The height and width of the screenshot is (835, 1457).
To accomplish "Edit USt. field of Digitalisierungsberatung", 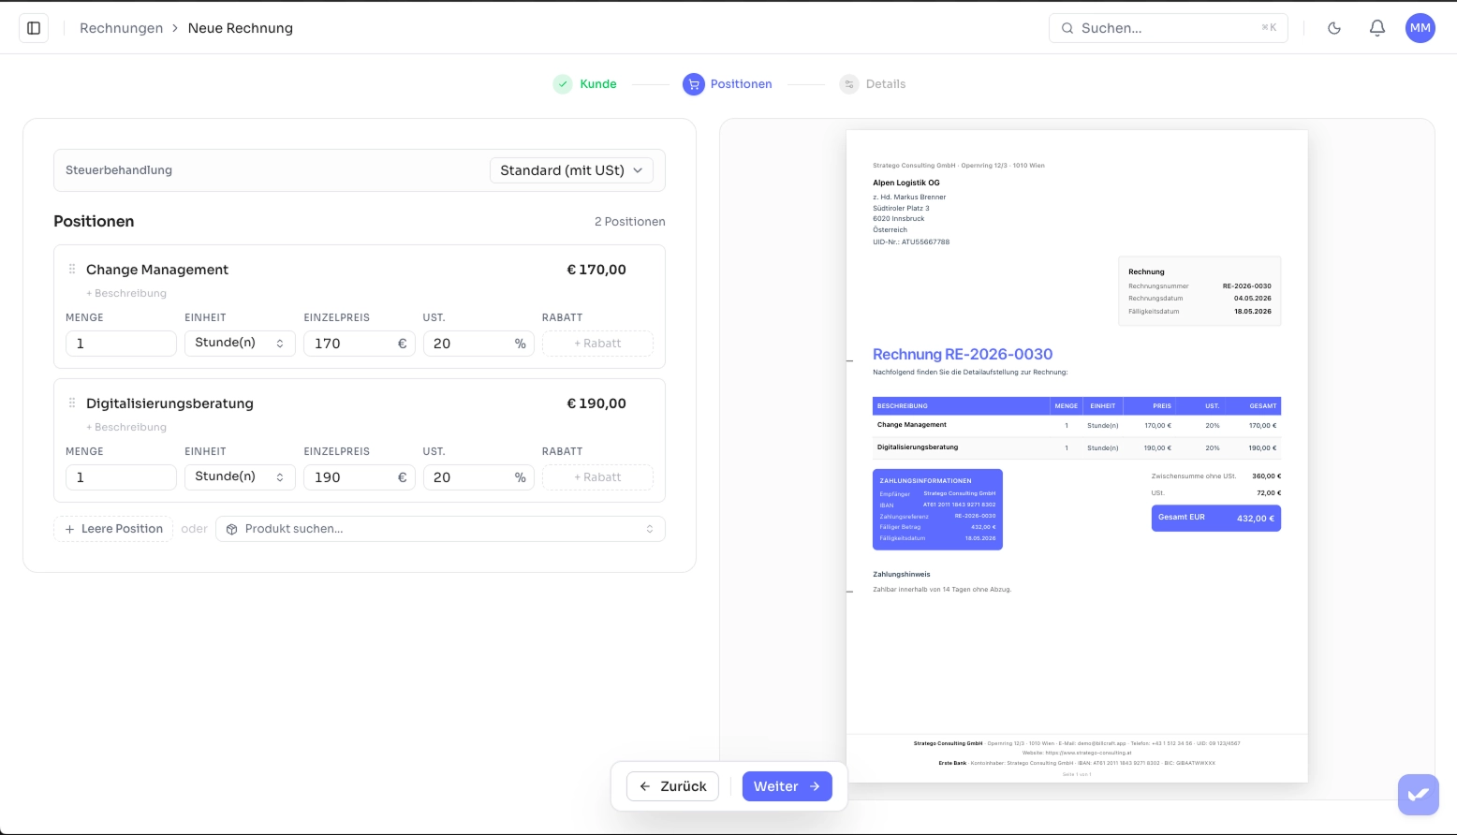I will coord(478,477).
